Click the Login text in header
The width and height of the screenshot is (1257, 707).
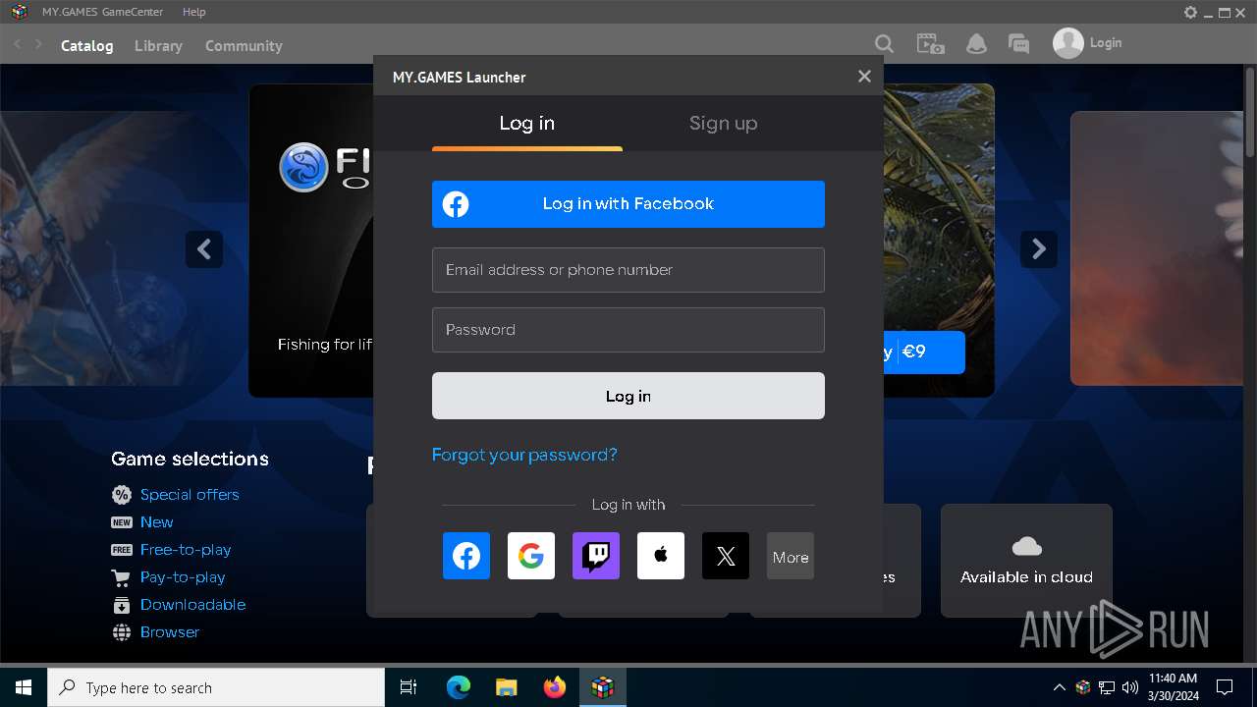tap(1106, 43)
